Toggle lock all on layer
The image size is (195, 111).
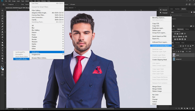point(183,51)
